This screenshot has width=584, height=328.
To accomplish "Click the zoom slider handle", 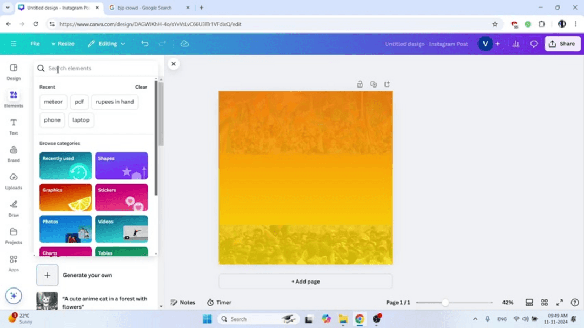I will pyautogui.click(x=445, y=303).
